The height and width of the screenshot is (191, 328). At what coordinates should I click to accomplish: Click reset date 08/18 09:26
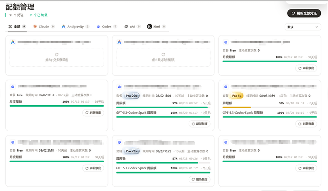188,159
